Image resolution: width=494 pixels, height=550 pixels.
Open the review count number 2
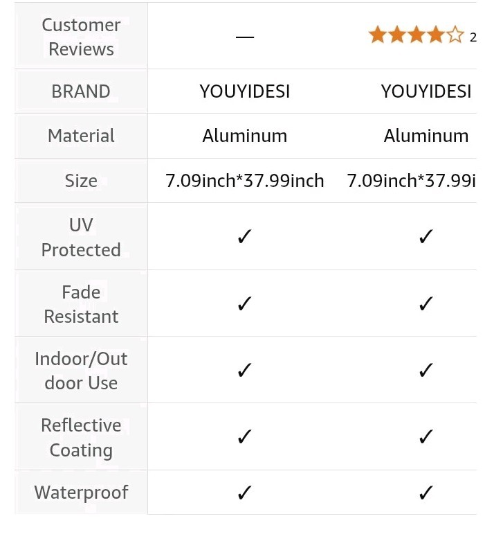[473, 37]
